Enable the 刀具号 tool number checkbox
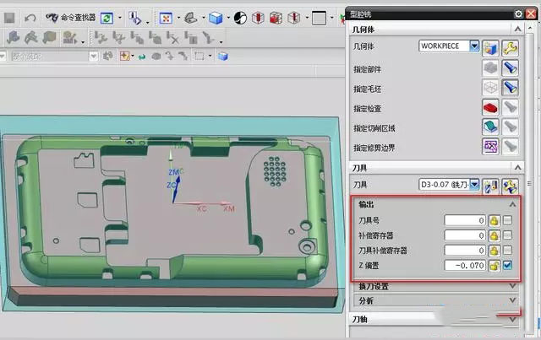This screenshot has height=340, width=541. pos(506,220)
